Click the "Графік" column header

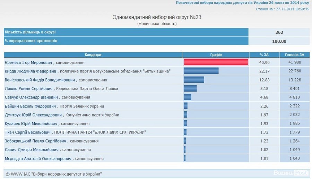click(216, 55)
